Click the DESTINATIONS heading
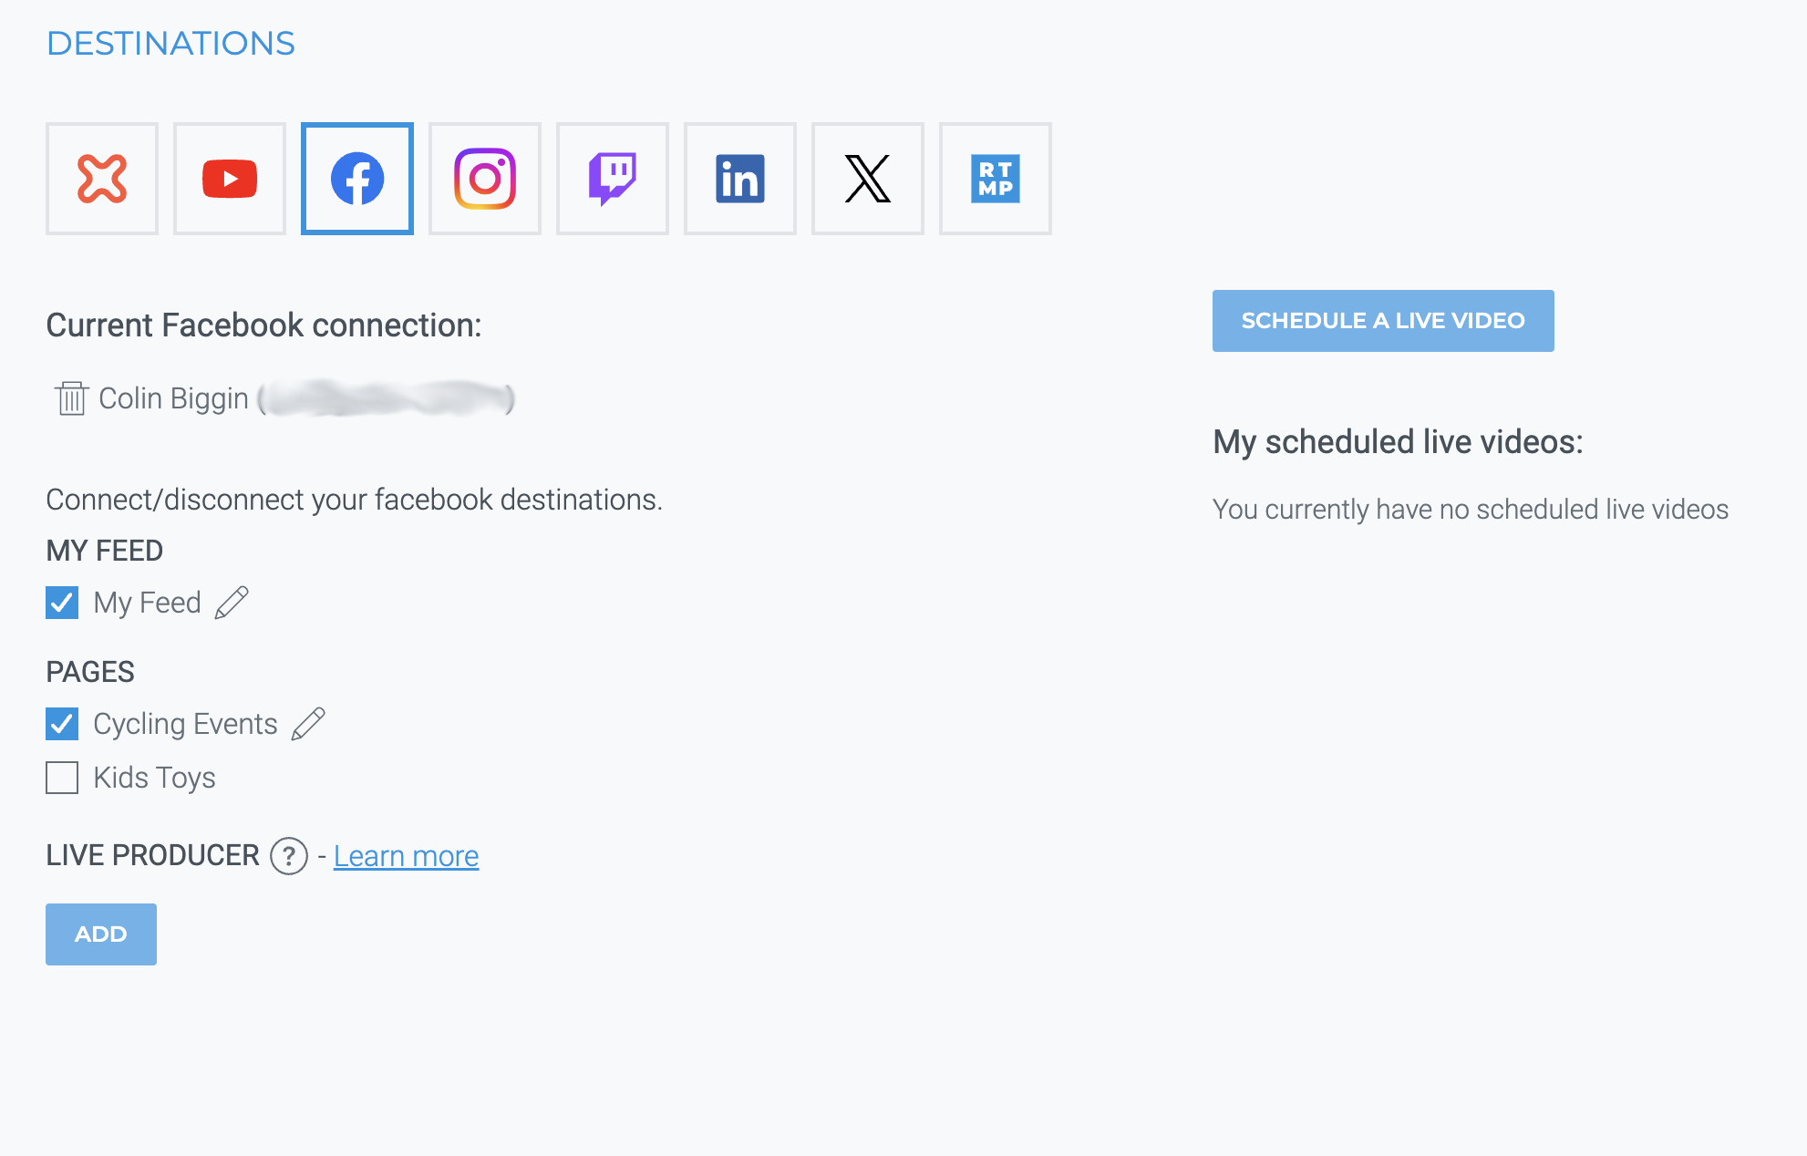1807x1156 pixels. 170,44
